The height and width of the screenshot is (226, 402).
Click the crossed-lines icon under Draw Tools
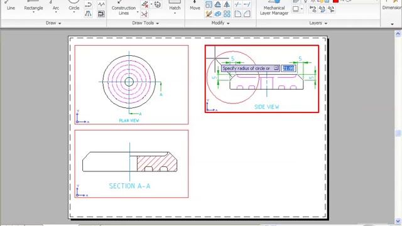tap(144, 14)
